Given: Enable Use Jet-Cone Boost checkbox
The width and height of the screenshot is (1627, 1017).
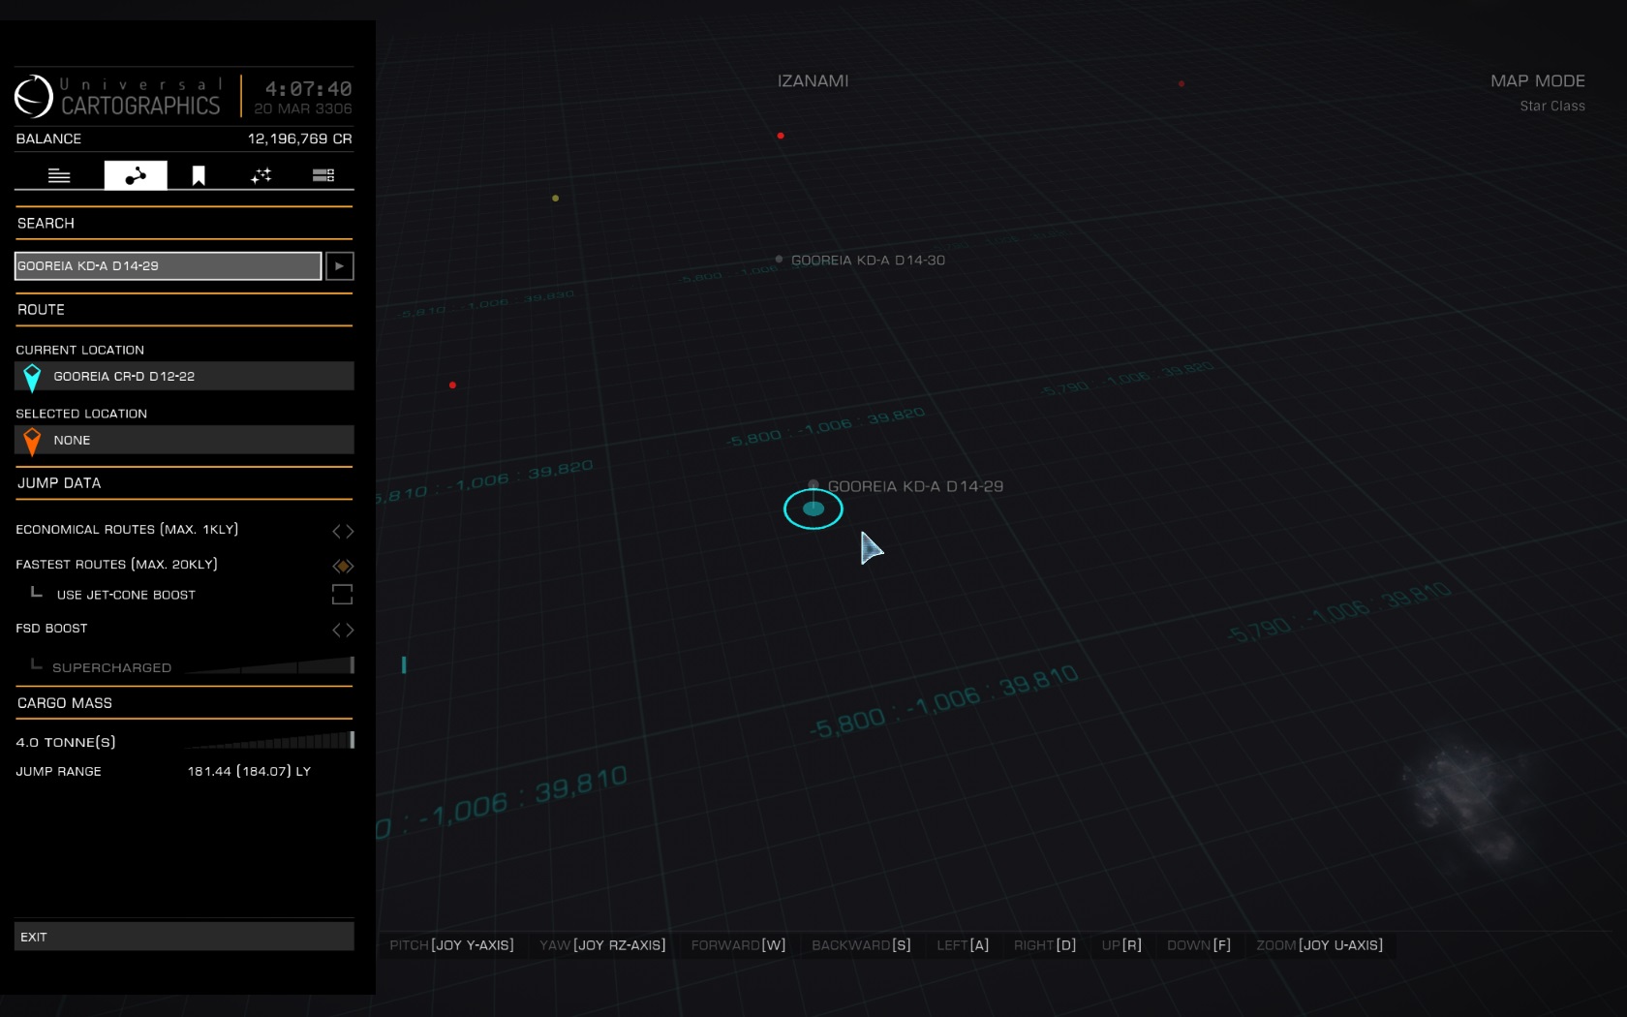Looking at the screenshot, I should coord(342,594).
